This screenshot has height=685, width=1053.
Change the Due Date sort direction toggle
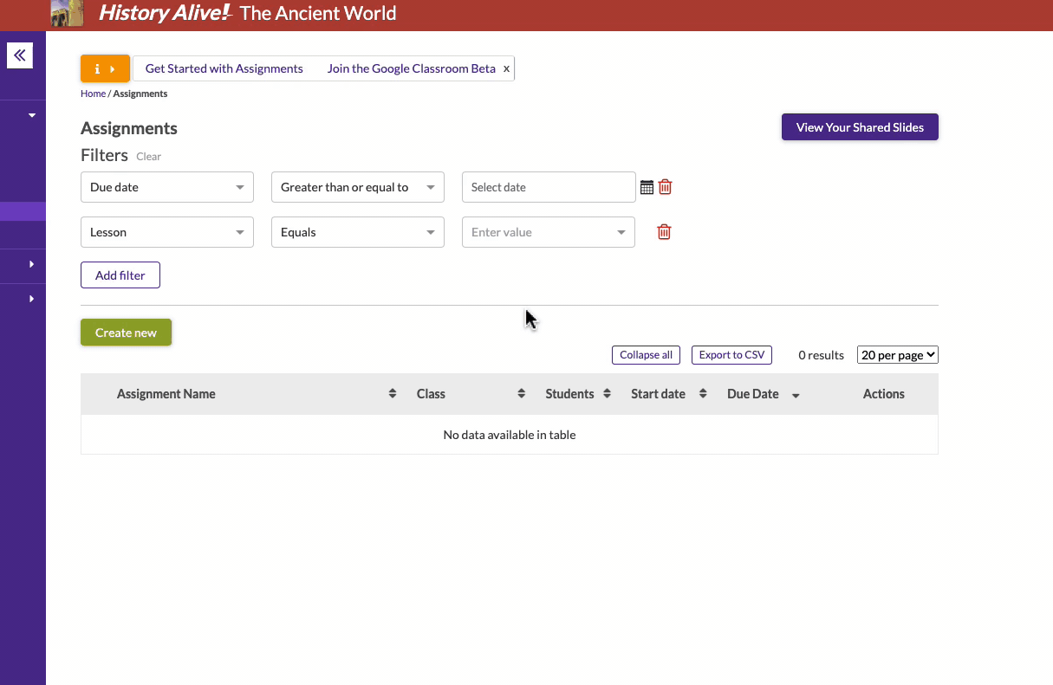click(x=796, y=394)
